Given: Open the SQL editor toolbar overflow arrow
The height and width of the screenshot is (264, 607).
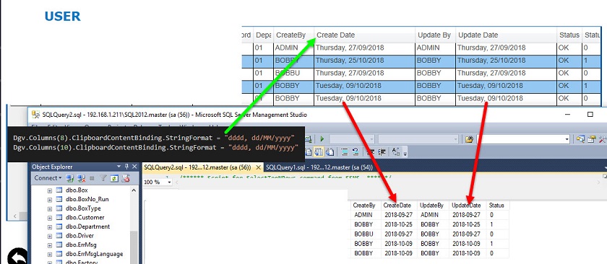Looking at the screenshot, I should 405,154.
